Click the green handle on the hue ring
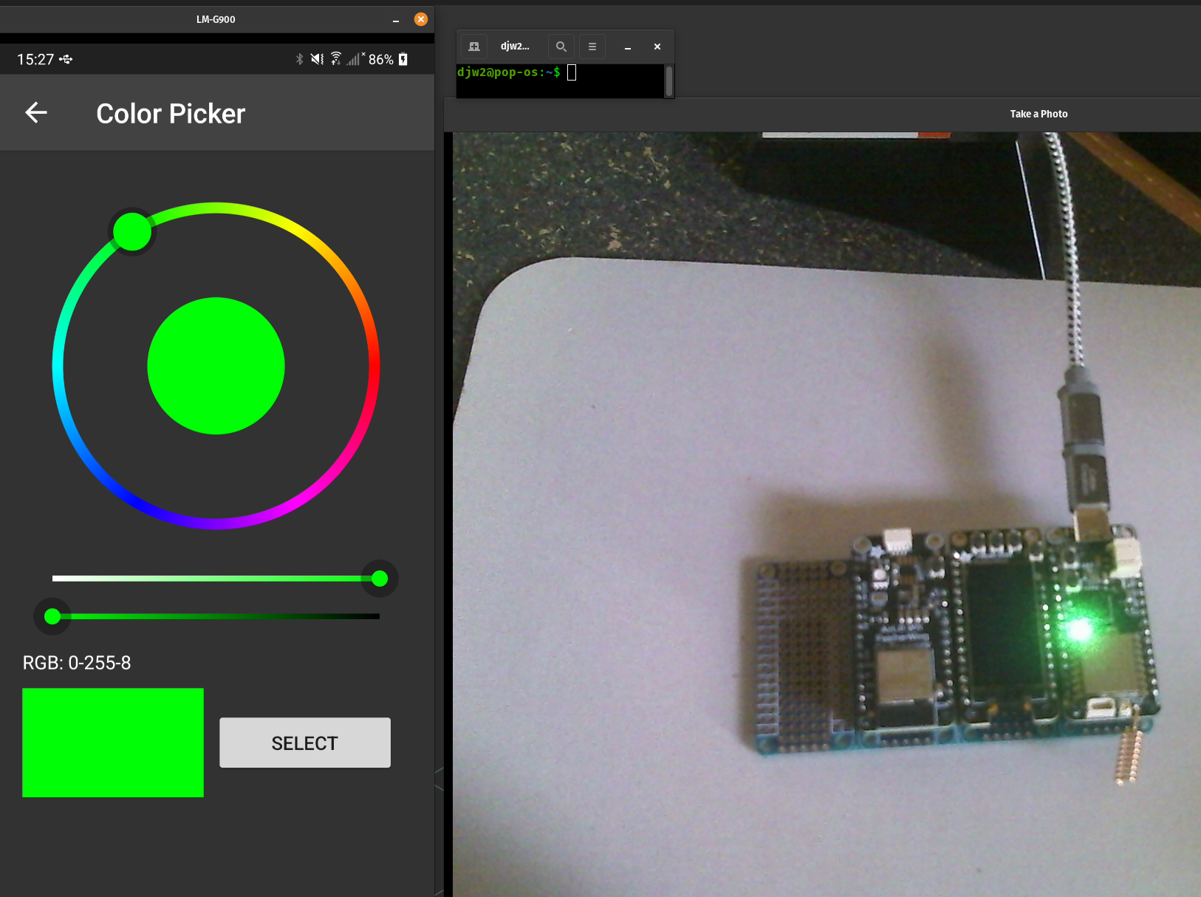Image resolution: width=1201 pixels, height=897 pixels. point(132,232)
